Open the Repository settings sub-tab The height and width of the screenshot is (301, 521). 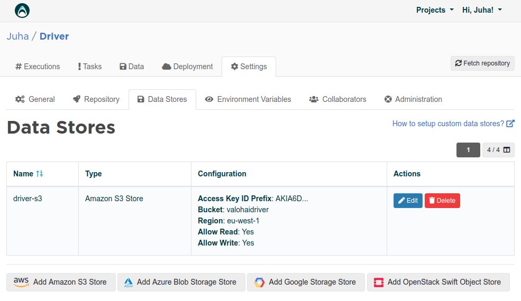[96, 99]
